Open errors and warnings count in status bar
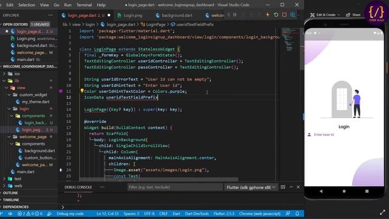This screenshot has height=219, width=389. (30, 214)
